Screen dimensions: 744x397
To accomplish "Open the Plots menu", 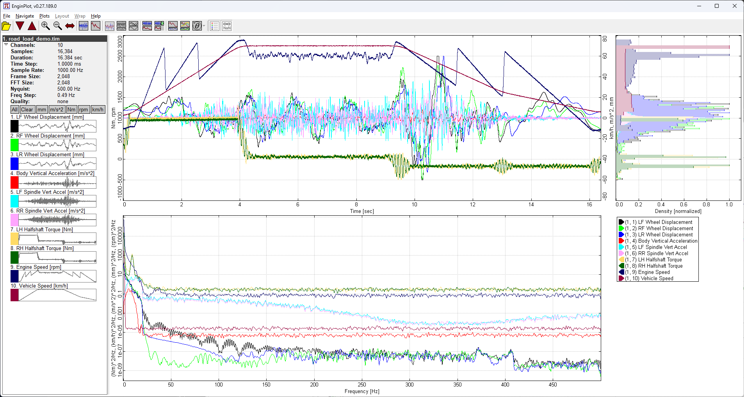I will [44, 16].
